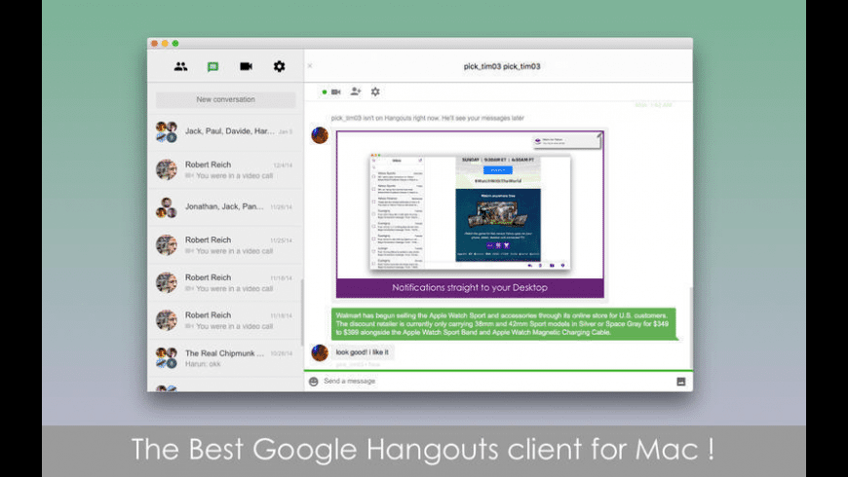Screen dimensions: 848x477
Task: Open conversation options gear icon
Action: 375,92
